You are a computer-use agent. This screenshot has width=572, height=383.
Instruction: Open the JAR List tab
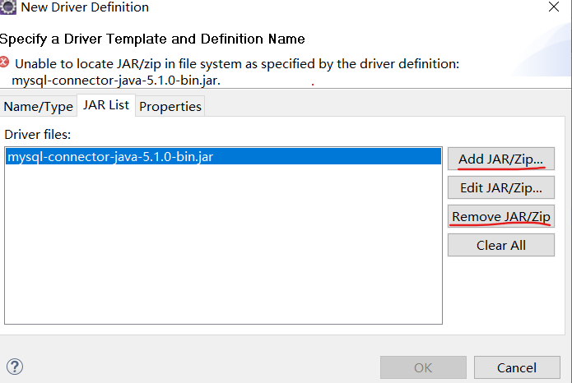[x=106, y=105]
